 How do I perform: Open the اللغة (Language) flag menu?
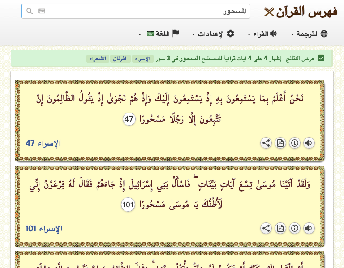(x=159, y=34)
